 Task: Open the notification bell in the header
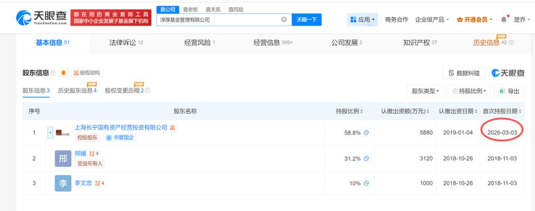(x=504, y=19)
